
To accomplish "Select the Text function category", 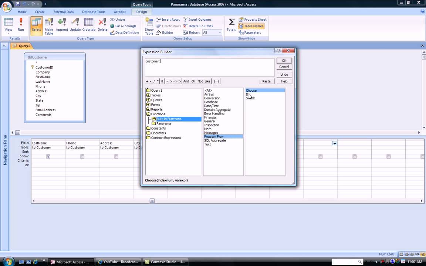I will tap(207, 144).
